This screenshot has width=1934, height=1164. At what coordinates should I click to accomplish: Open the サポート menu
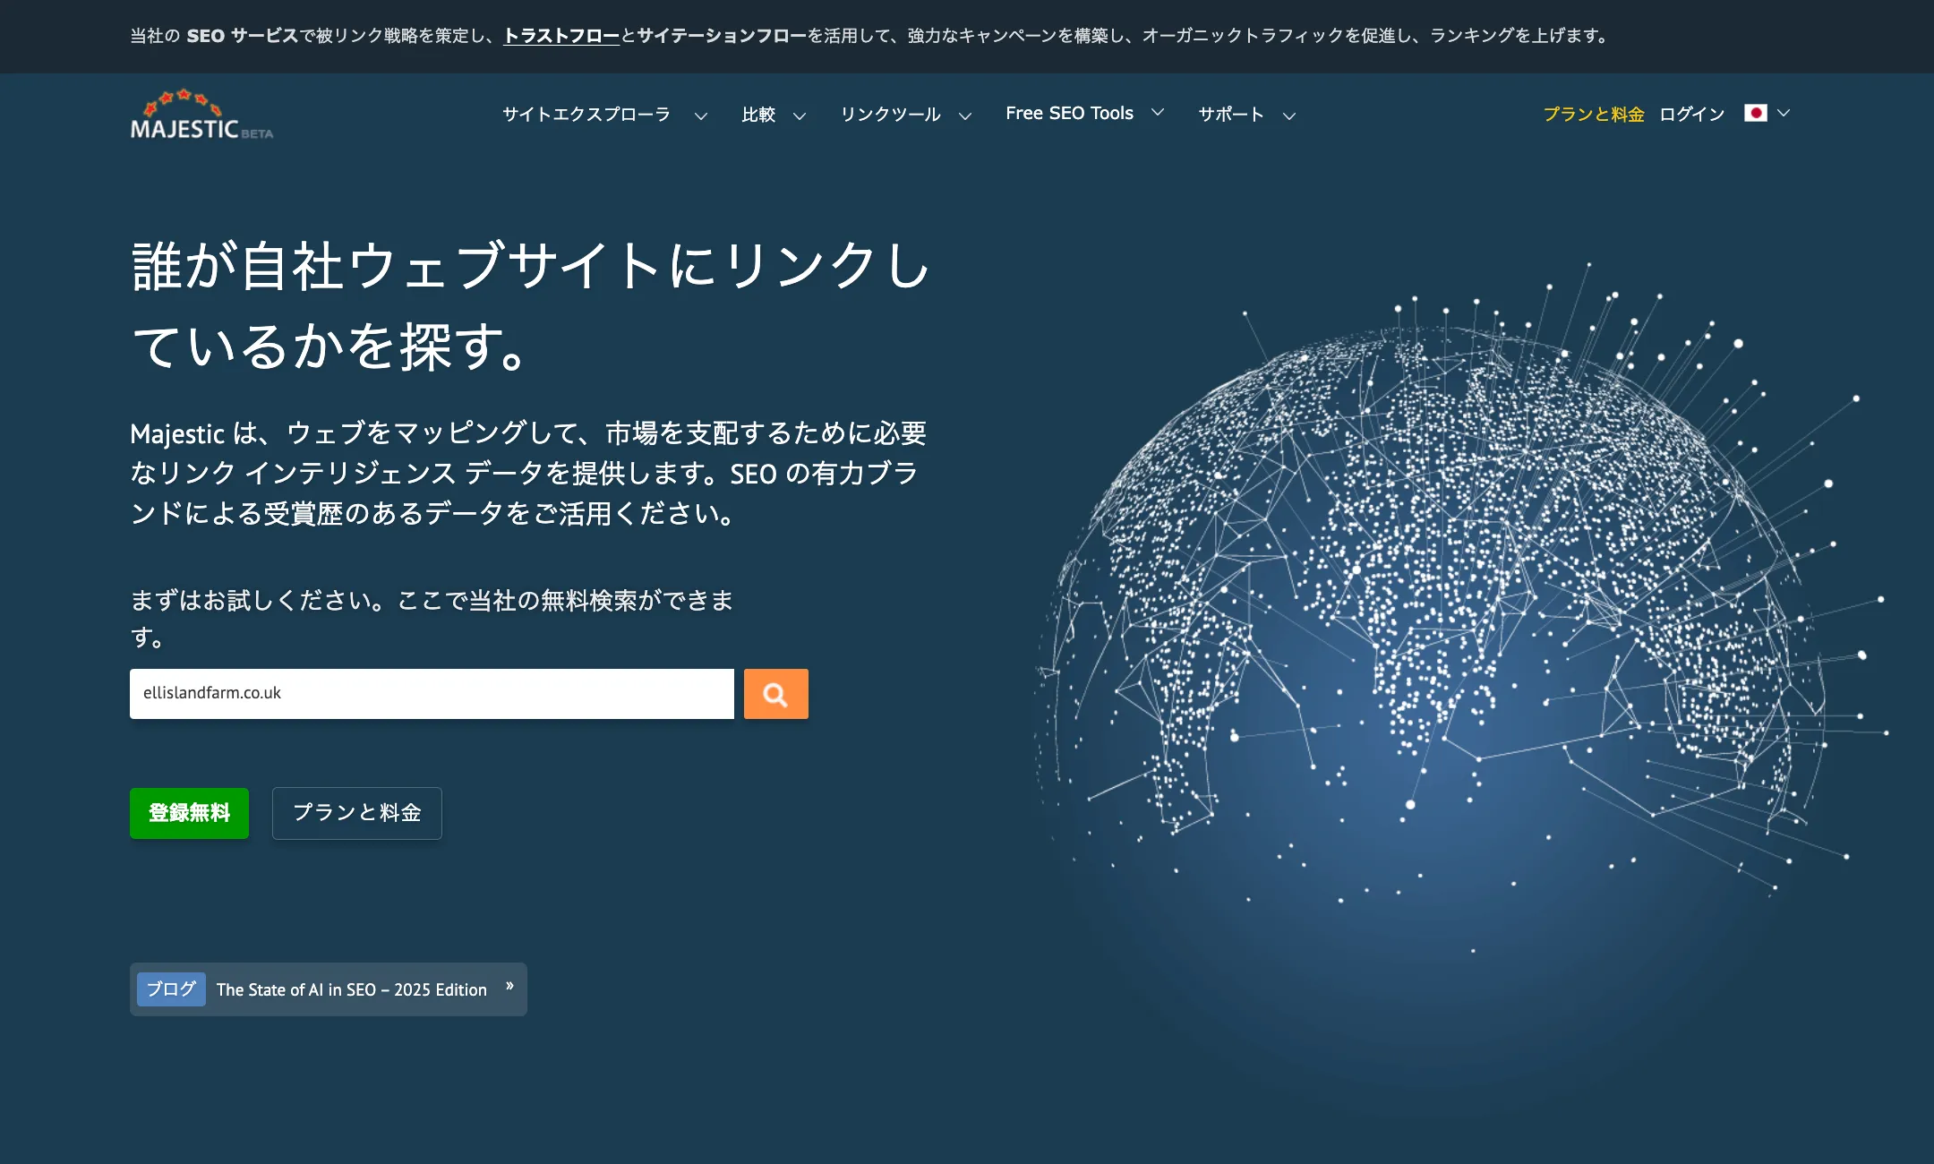[1231, 115]
